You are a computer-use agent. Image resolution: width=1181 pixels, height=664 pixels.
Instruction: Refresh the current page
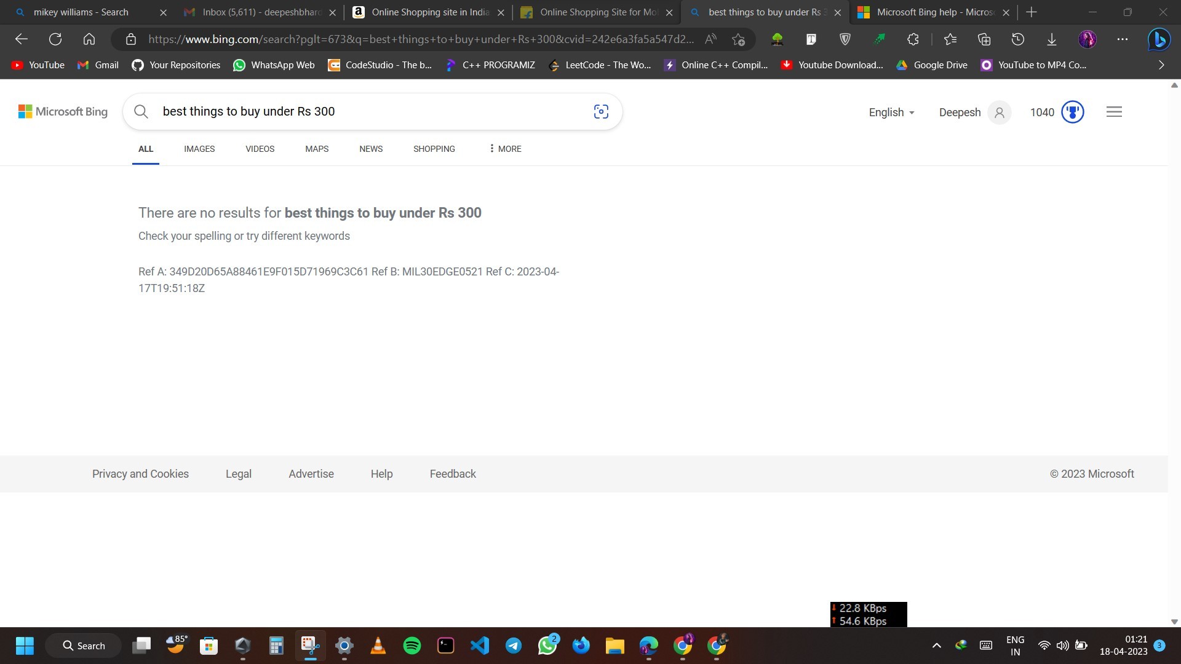(55, 39)
